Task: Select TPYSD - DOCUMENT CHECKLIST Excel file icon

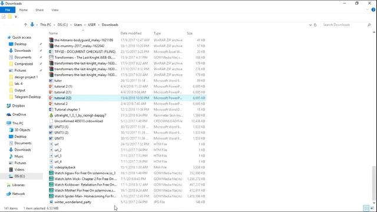Action: point(51,51)
